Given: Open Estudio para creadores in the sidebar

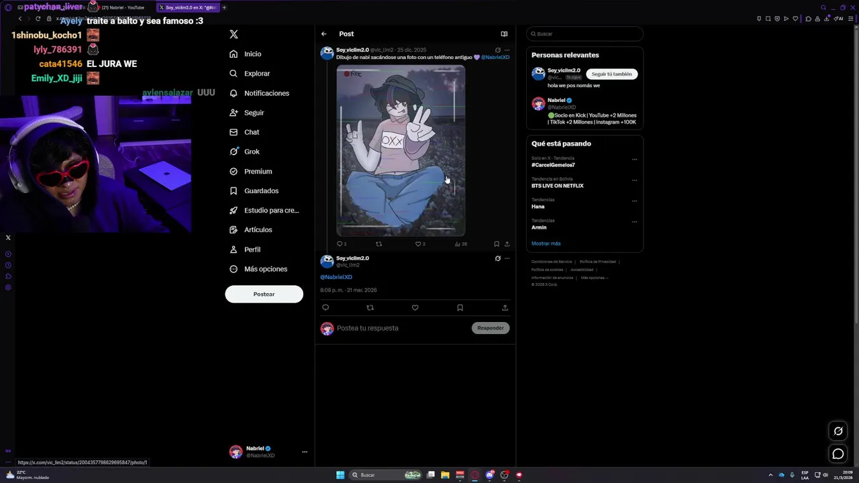Looking at the screenshot, I should point(264,210).
